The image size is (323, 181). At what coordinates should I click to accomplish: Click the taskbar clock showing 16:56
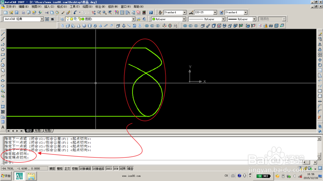tap(310, 174)
